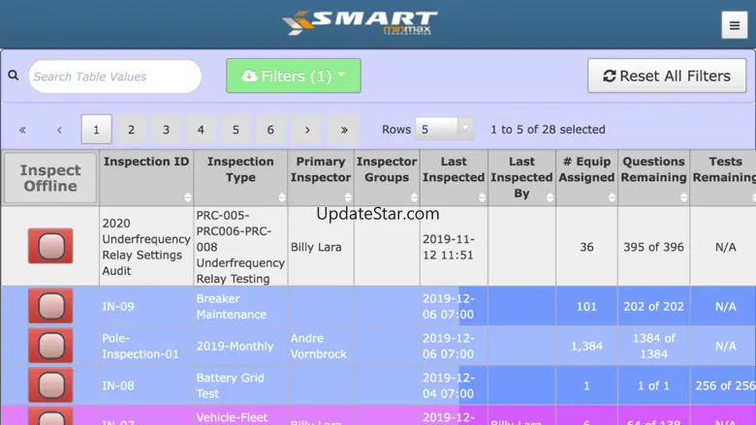Toggle offline inspect for Pole-Inspection-01 row
Screen dimensions: 756x425
point(50,346)
